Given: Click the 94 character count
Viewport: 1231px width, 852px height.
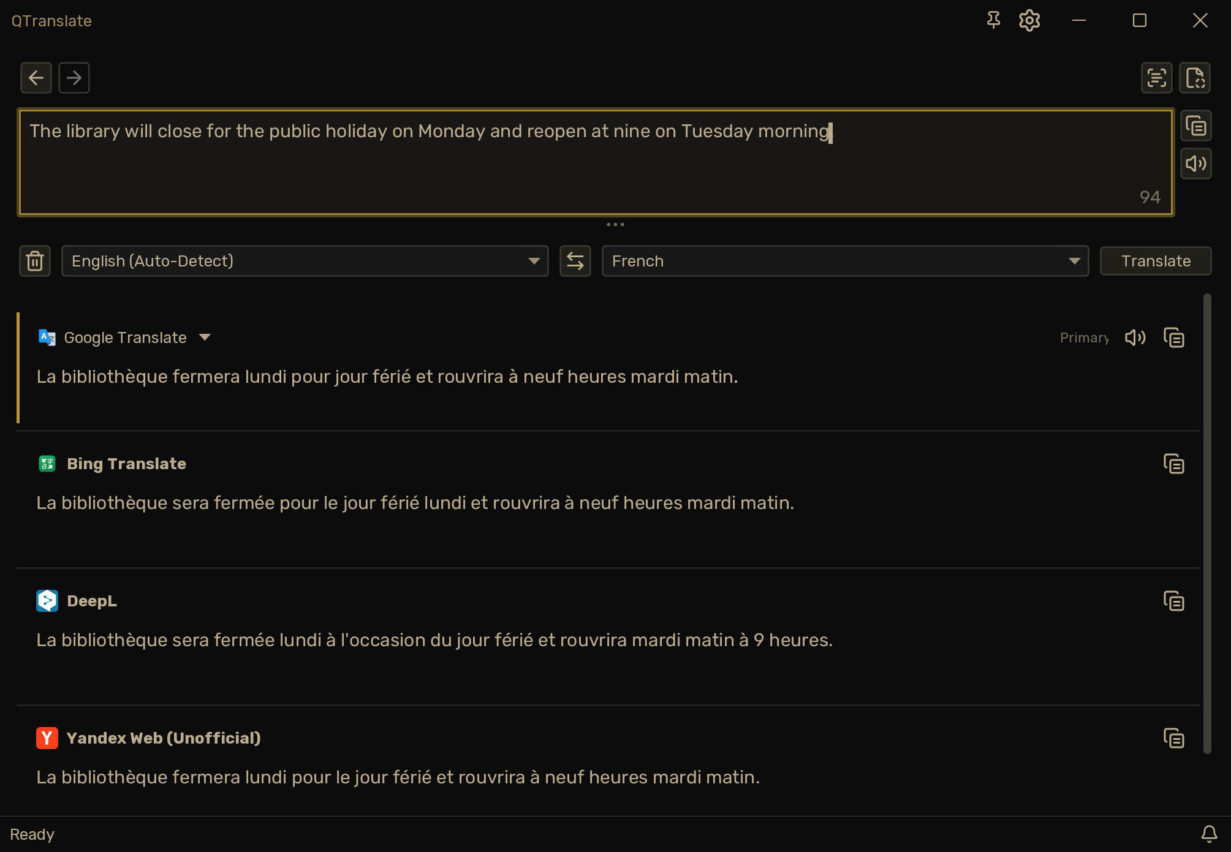Looking at the screenshot, I should point(1150,197).
